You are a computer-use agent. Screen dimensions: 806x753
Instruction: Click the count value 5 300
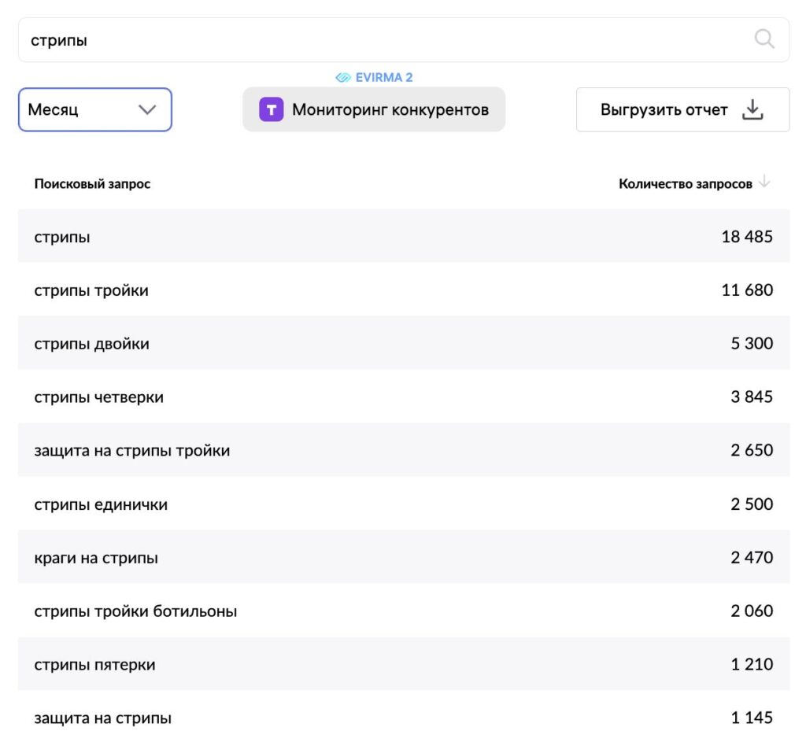(x=752, y=343)
